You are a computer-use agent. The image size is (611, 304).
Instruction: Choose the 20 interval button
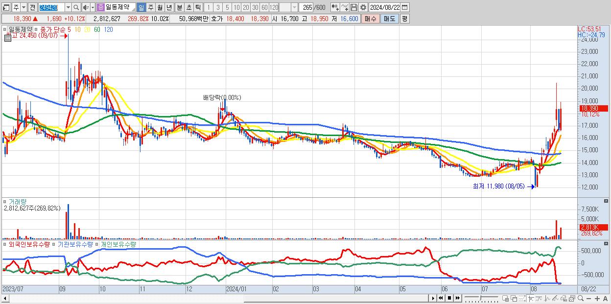point(246,7)
